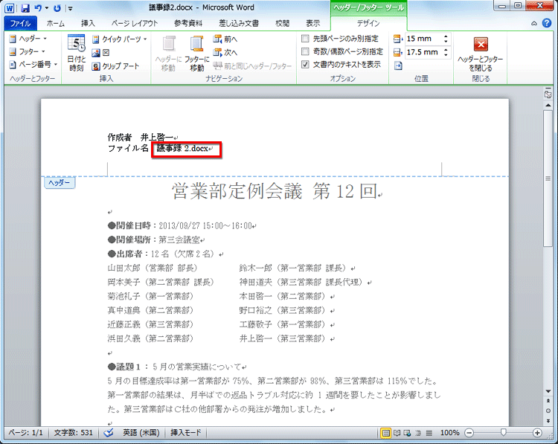Click the 文字数: 531 word count

(74, 433)
